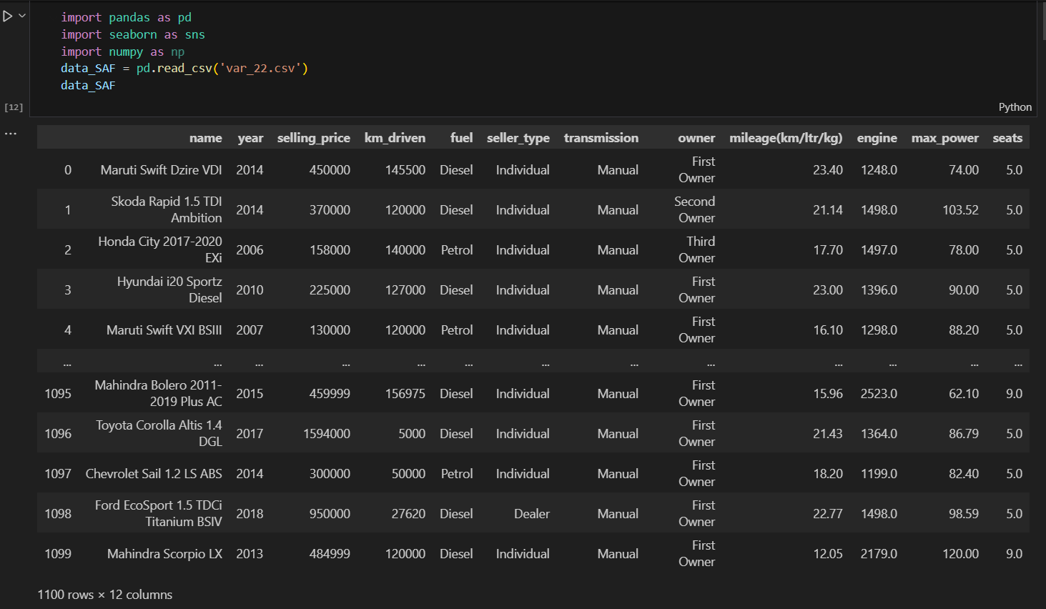Click km_driven value 27620
This screenshot has height=609, width=1046.
(408, 514)
